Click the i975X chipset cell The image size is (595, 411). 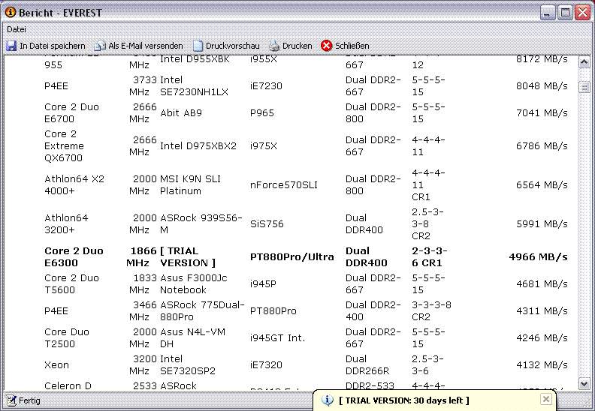click(x=264, y=145)
